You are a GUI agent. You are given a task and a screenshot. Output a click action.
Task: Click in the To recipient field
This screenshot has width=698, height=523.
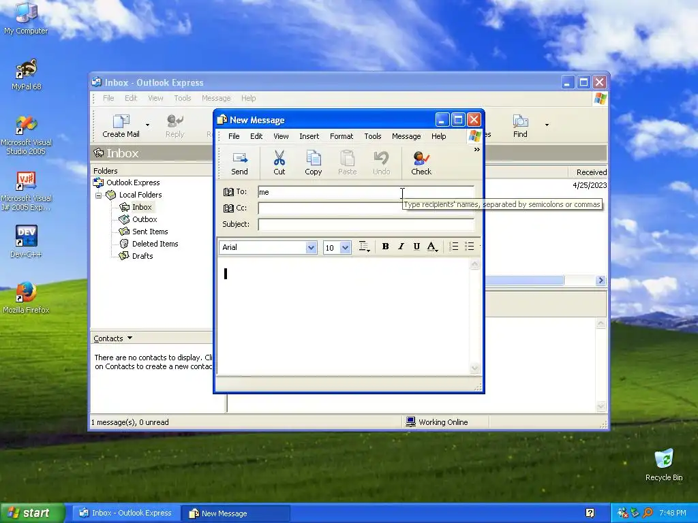(x=366, y=192)
